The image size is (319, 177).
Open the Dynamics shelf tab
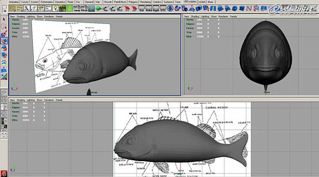(60, 2)
